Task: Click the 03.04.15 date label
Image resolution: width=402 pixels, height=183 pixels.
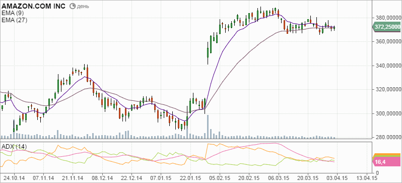Action: tap(338, 178)
